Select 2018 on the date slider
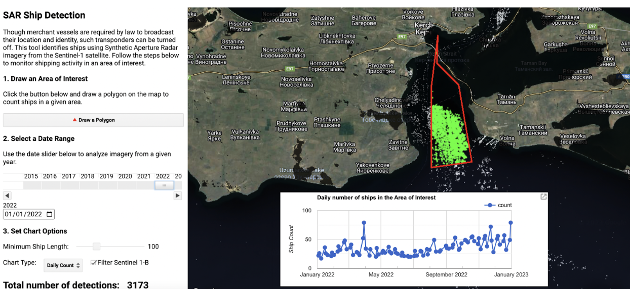The height and width of the screenshot is (289, 630). point(88,176)
